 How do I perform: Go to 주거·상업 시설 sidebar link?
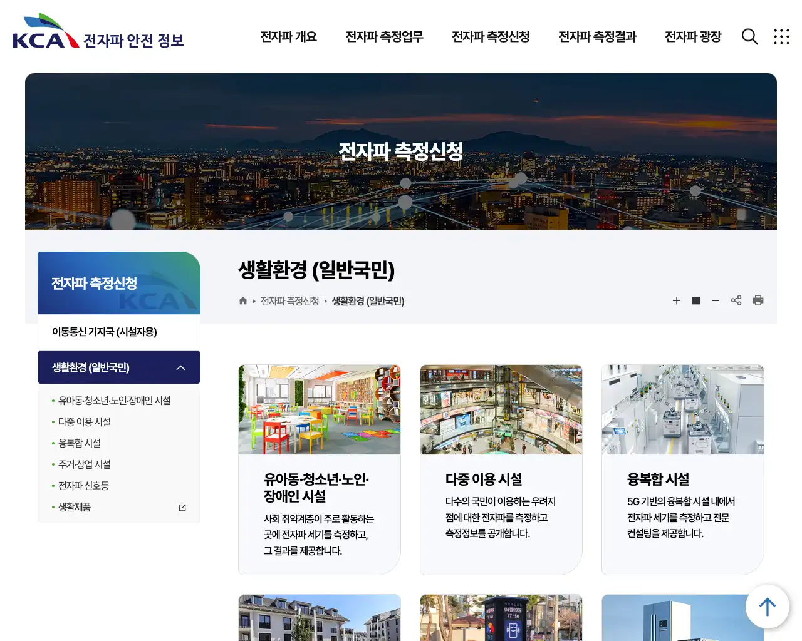pos(85,464)
